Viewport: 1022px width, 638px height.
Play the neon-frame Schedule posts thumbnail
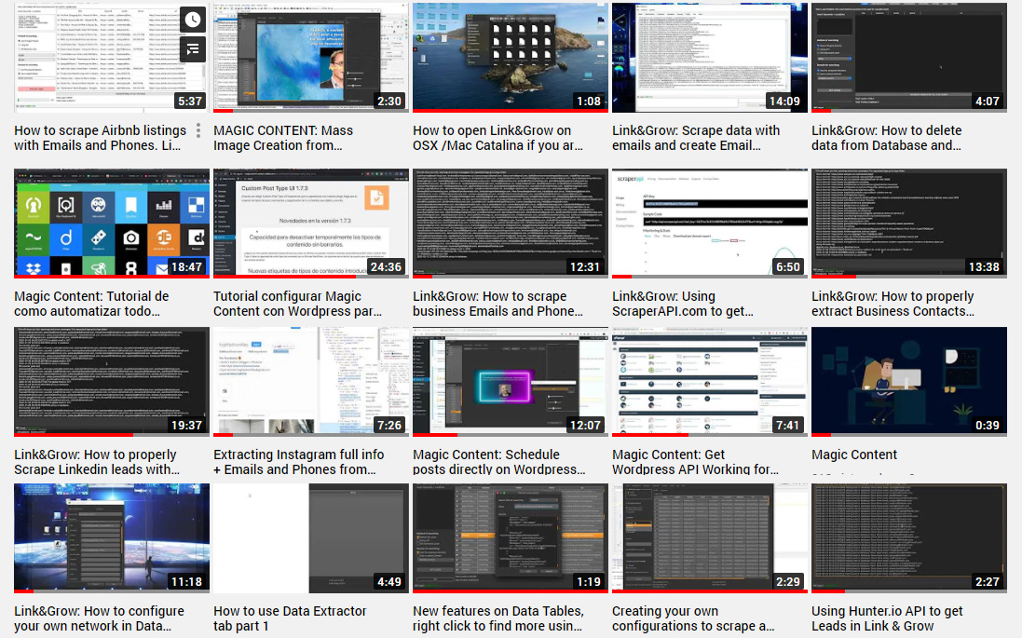pyautogui.click(x=509, y=381)
